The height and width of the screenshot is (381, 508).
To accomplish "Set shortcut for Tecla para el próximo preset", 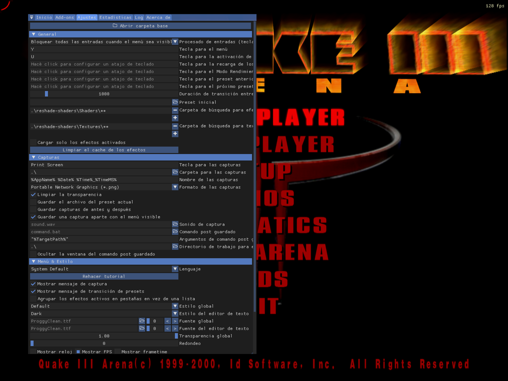I will 104,86.
